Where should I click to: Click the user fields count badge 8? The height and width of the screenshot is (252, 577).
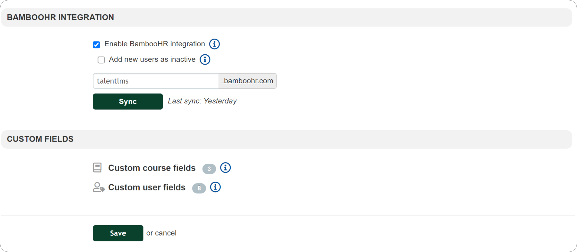[199, 188]
